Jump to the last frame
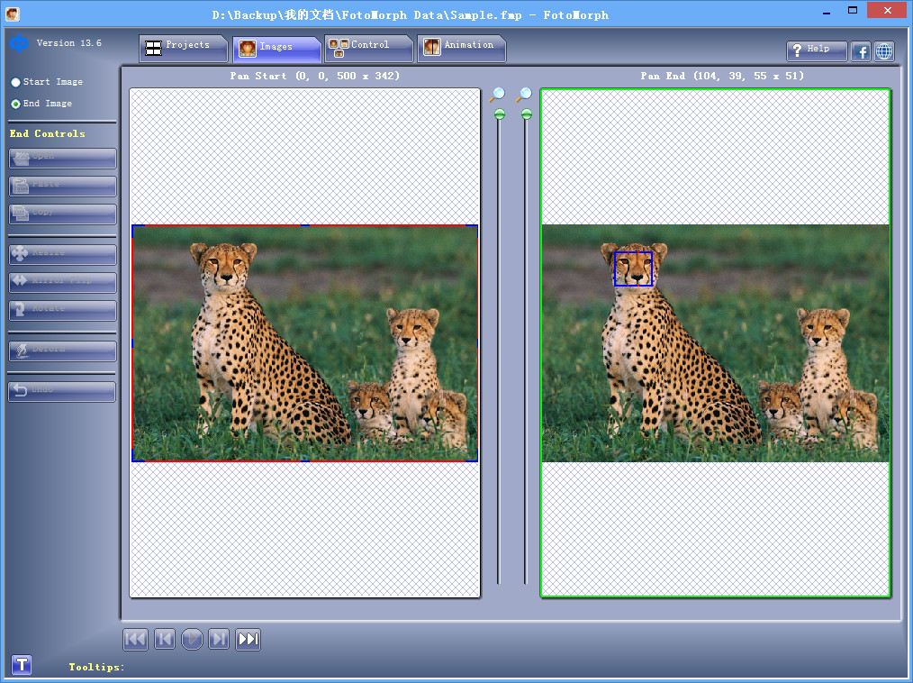Viewport: 913px width, 683px height. coord(249,640)
